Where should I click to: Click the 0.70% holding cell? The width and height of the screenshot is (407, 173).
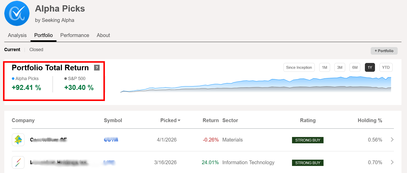pyautogui.click(x=375, y=162)
